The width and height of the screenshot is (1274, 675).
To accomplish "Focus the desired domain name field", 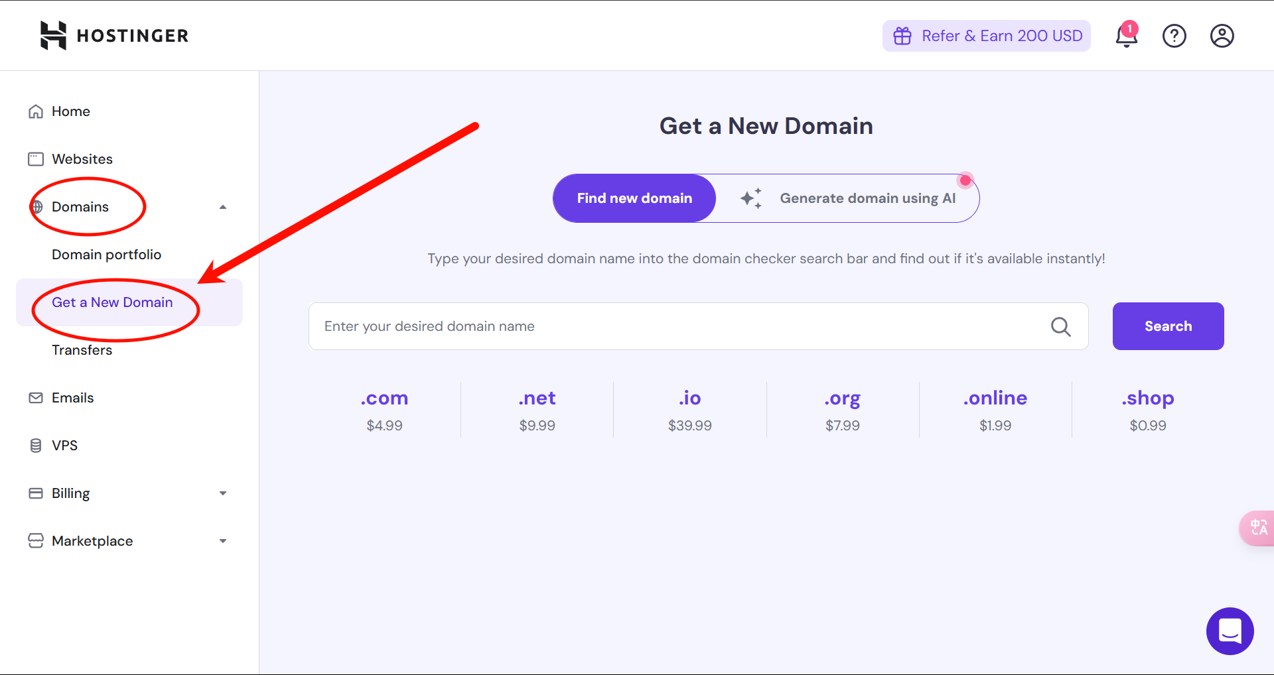I will pos(677,326).
